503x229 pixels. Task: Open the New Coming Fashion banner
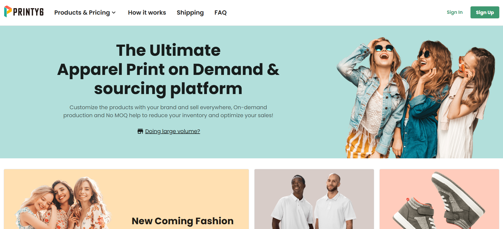126,199
